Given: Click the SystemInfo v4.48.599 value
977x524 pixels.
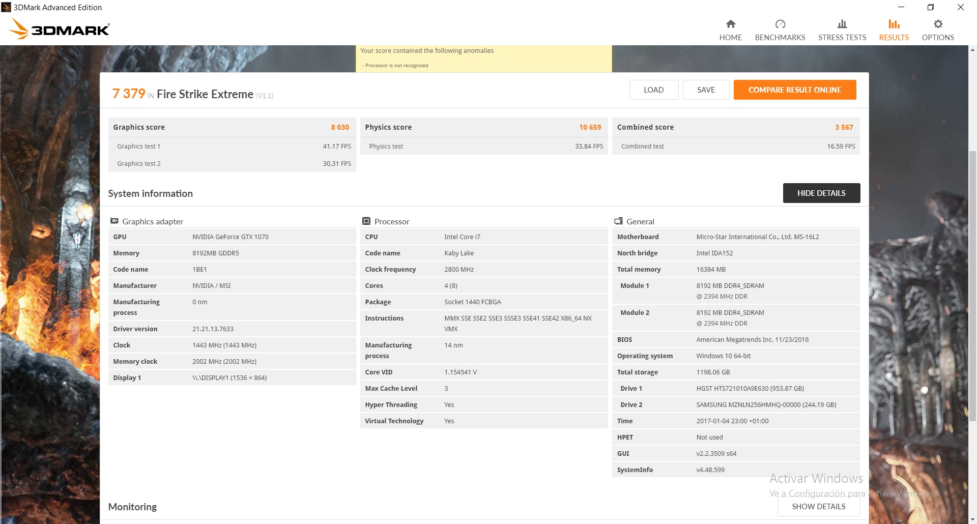Looking at the screenshot, I should tap(710, 470).
